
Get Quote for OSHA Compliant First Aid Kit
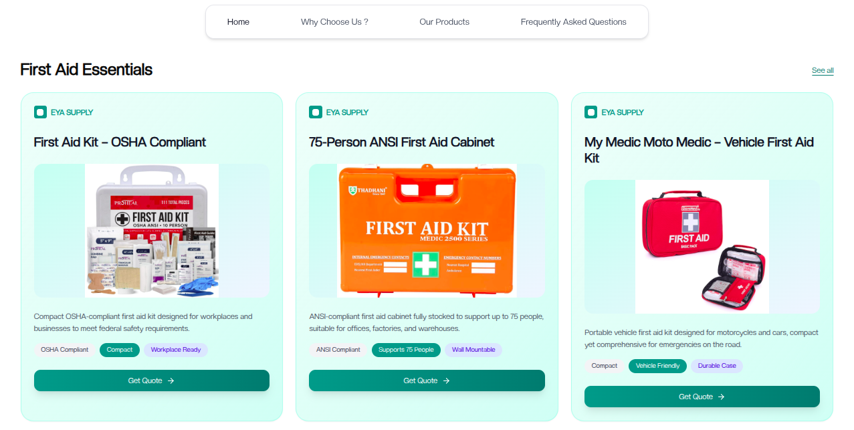tap(152, 381)
